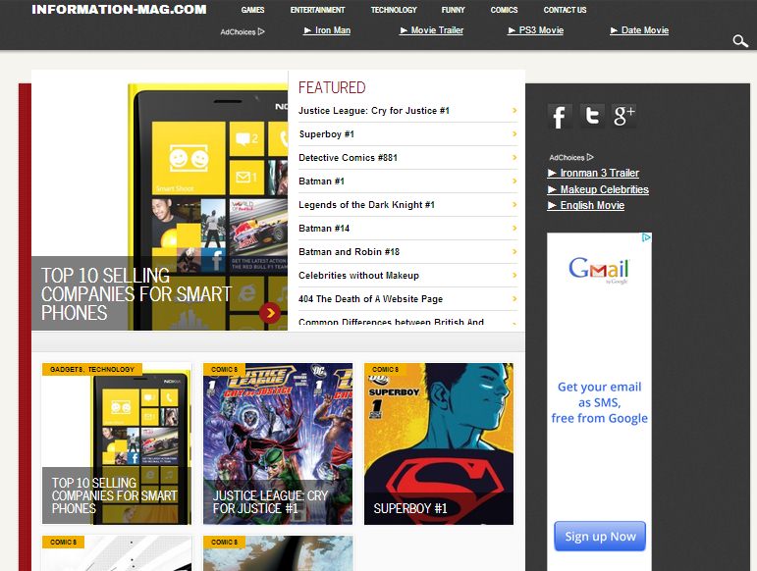Follow the Iron Man ad link

pos(327,30)
